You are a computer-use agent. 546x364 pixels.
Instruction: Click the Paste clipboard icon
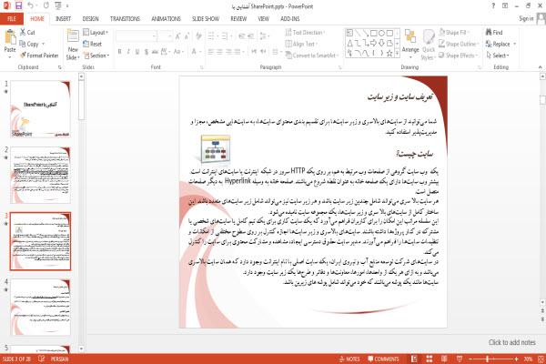[x=10, y=37]
